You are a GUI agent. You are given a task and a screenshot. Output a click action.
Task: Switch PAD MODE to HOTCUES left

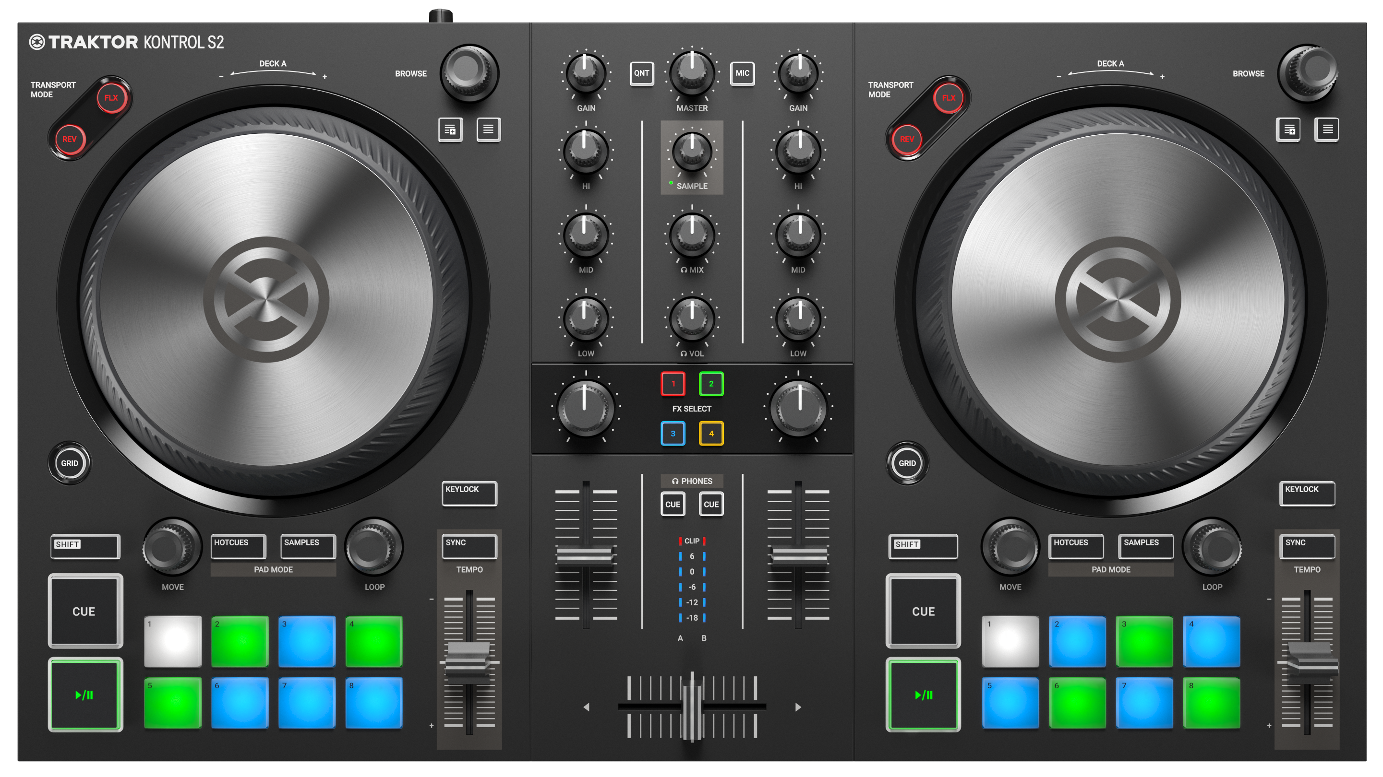pyautogui.click(x=235, y=542)
